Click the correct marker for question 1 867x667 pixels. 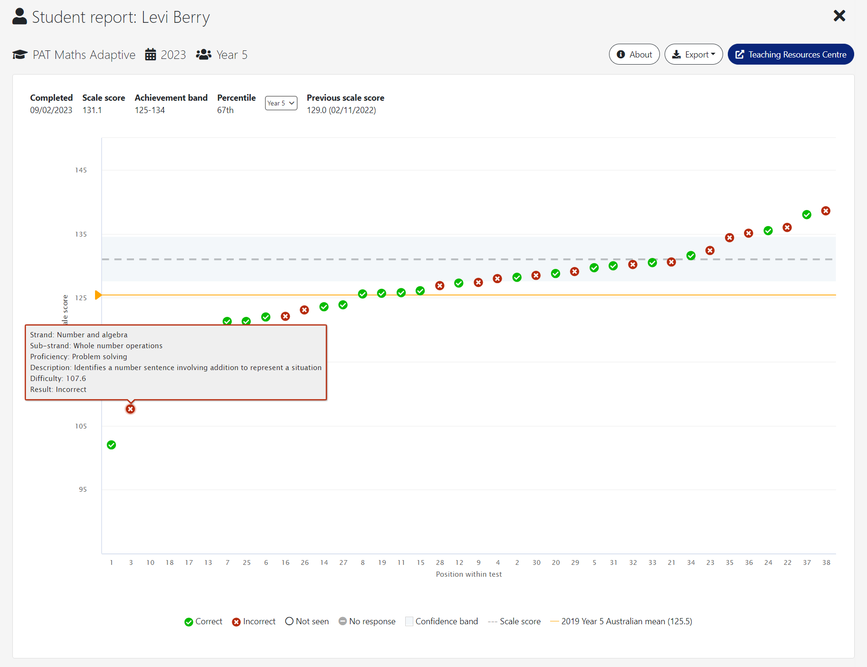[x=112, y=445]
